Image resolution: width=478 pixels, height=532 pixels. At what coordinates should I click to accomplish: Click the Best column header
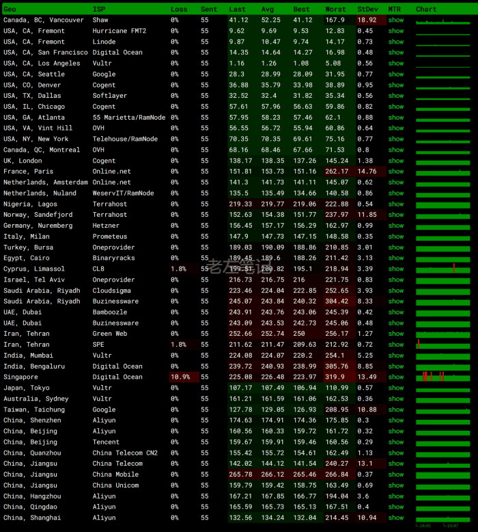point(301,9)
